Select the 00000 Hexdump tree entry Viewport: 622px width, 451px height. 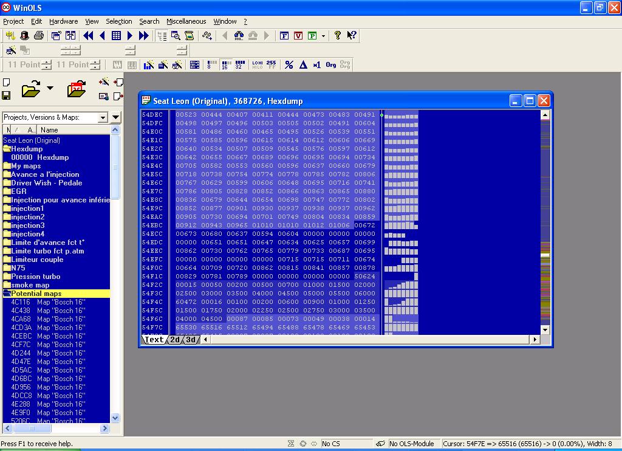click(x=39, y=157)
